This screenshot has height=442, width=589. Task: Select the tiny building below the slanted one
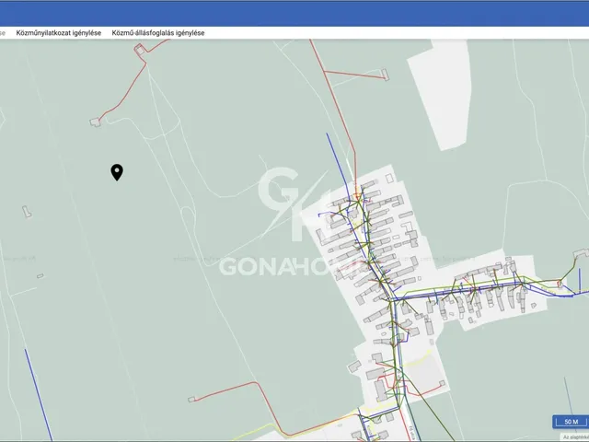pos(40,276)
